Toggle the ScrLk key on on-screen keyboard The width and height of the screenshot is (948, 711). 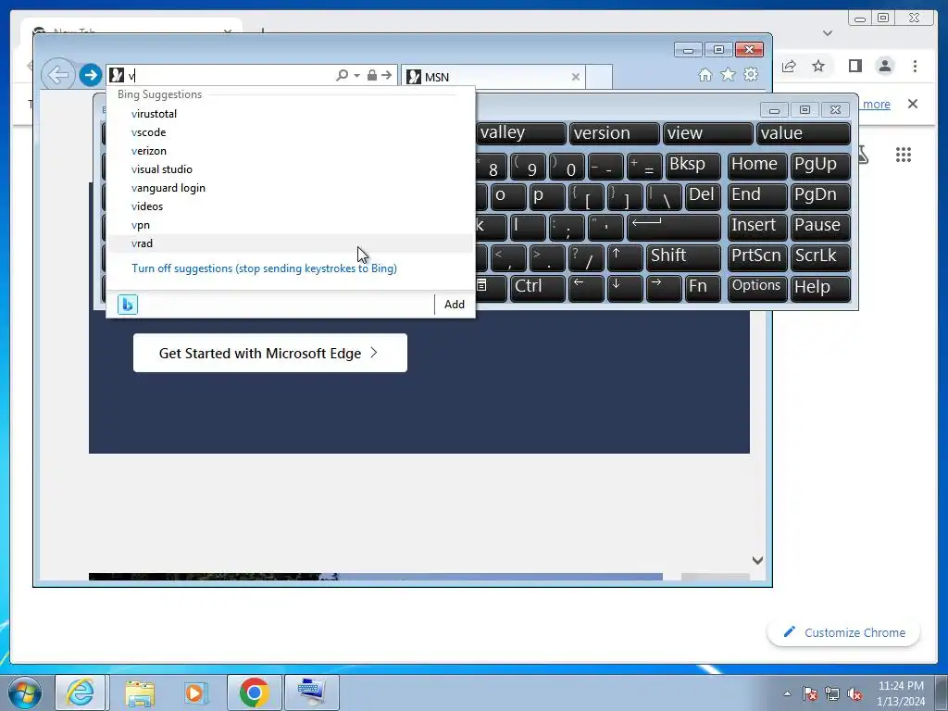click(x=820, y=257)
